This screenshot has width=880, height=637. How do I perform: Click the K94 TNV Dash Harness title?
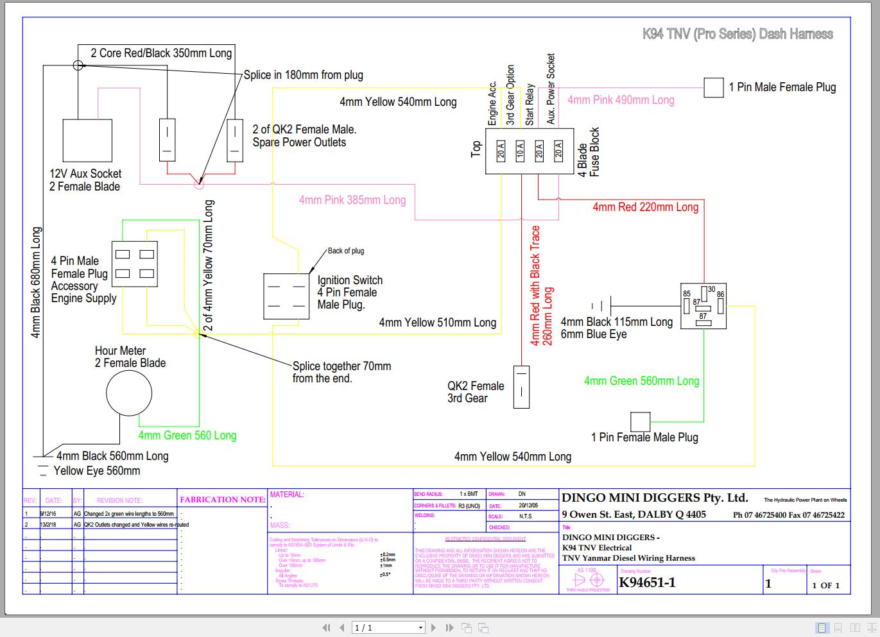point(738,34)
